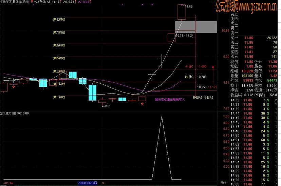Screen dimensions: 281x186
Task: Click the highlighted 2013/08/29/四 date marker
Action: coord(88,183)
